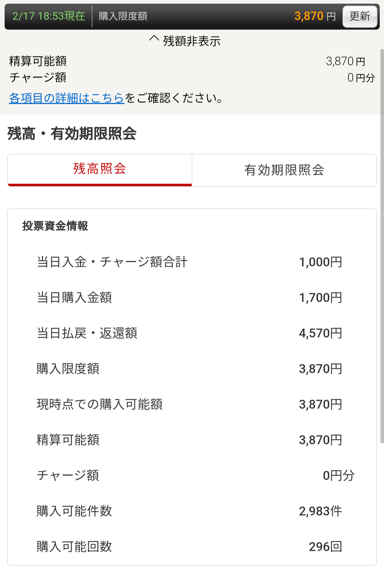Collapse balance with 残額非表示 chevron

tap(185, 41)
